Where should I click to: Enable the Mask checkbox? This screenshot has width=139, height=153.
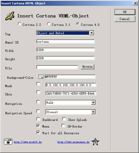click(38, 84)
